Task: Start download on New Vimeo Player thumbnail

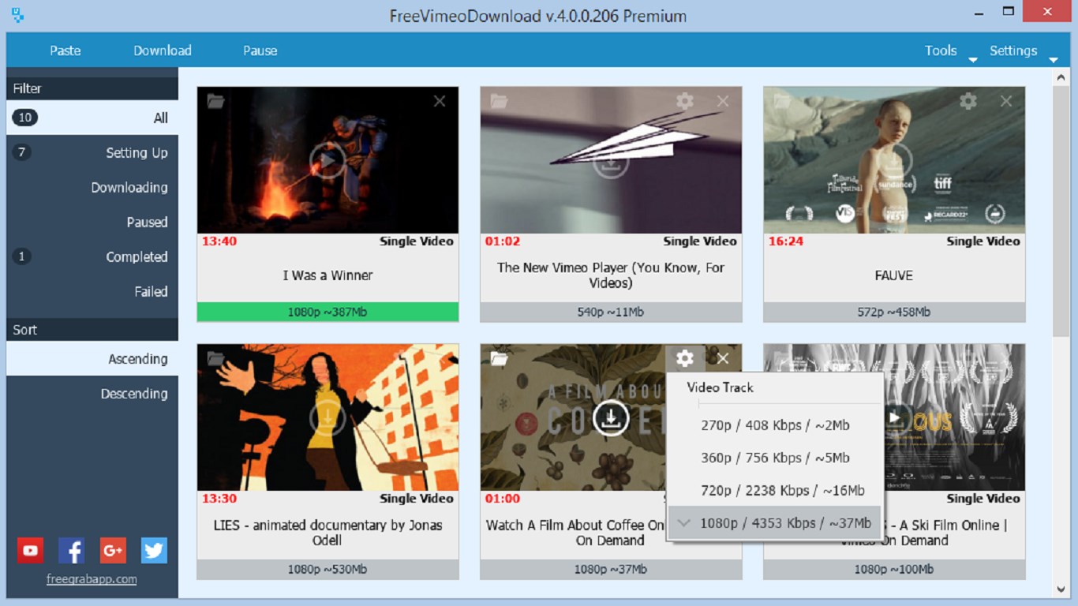Action: (611, 161)
